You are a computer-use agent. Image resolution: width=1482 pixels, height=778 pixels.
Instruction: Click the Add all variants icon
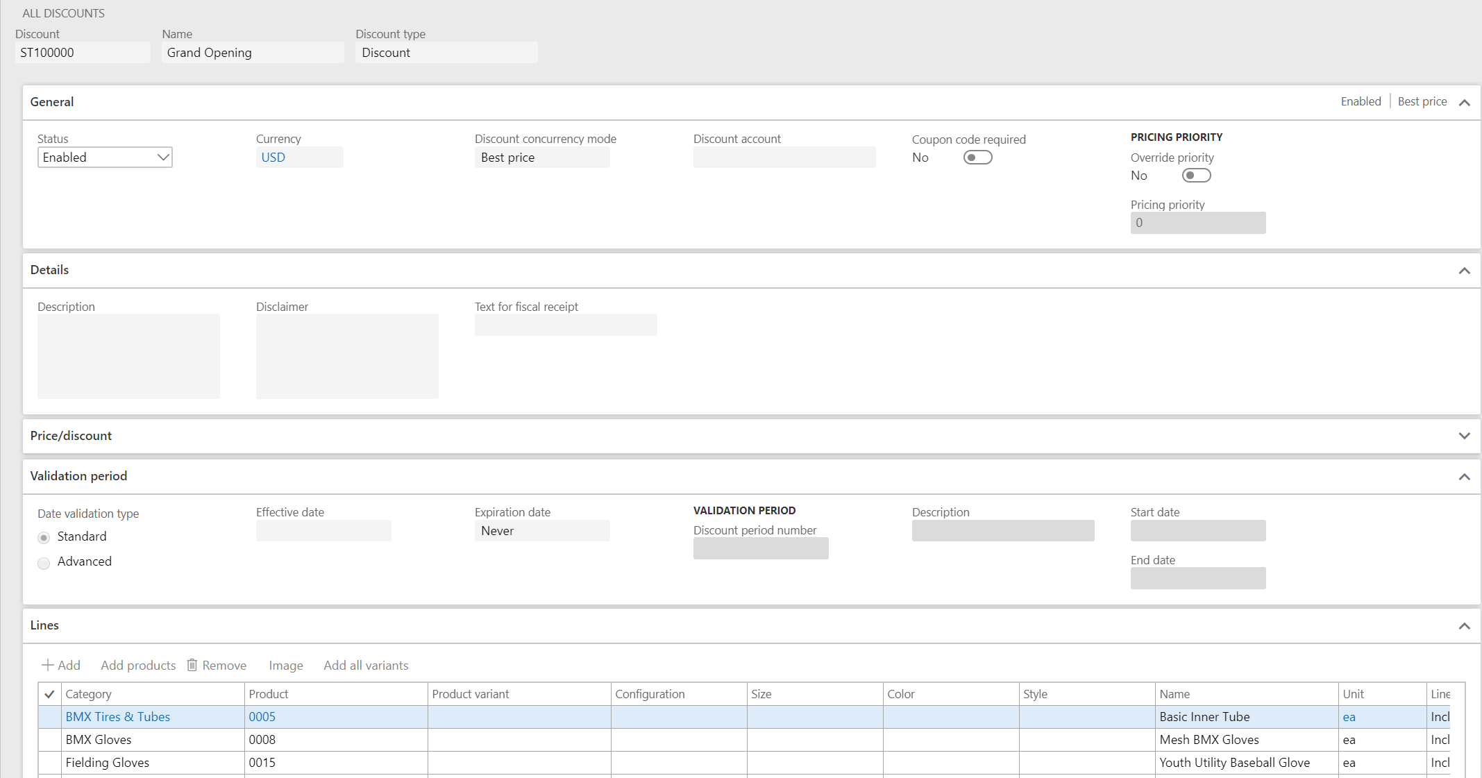366,666
